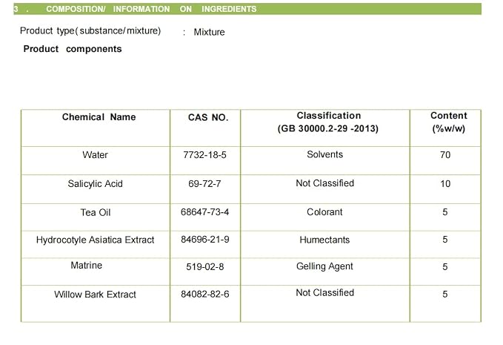
Task: Select the Willow Bark Extract cell
Action: (x=95, y=295)
